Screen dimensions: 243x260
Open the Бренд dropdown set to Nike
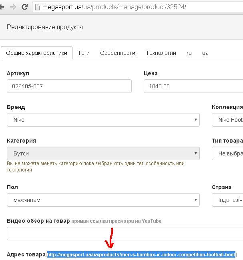tap(103, 120)
